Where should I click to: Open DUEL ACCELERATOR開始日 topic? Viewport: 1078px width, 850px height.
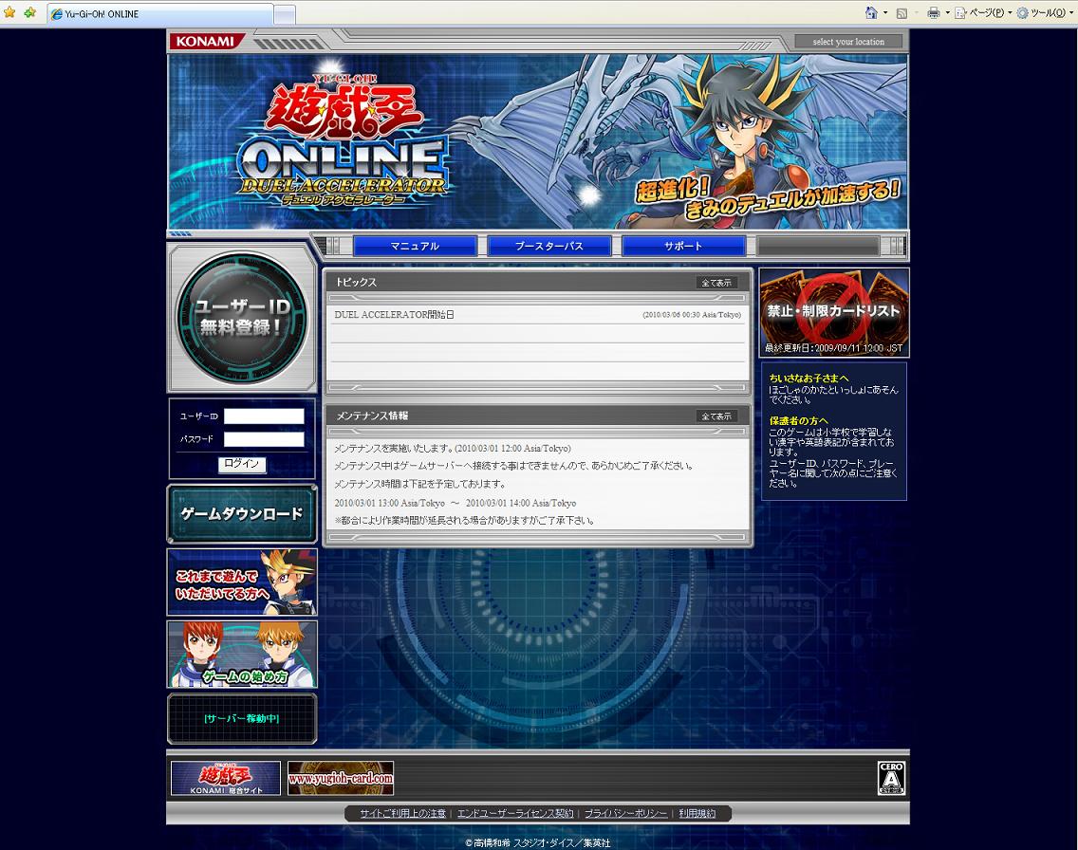pyautogui.click(x=394, y=315)
